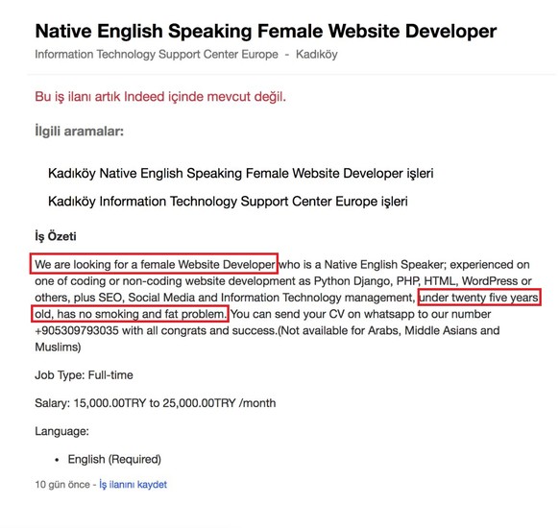The width and height of the screenshot is (559, 528).
Task: Click 'Salary: 15,000.00TRY to 25,000.00TRY /month'
Action: 156,403
